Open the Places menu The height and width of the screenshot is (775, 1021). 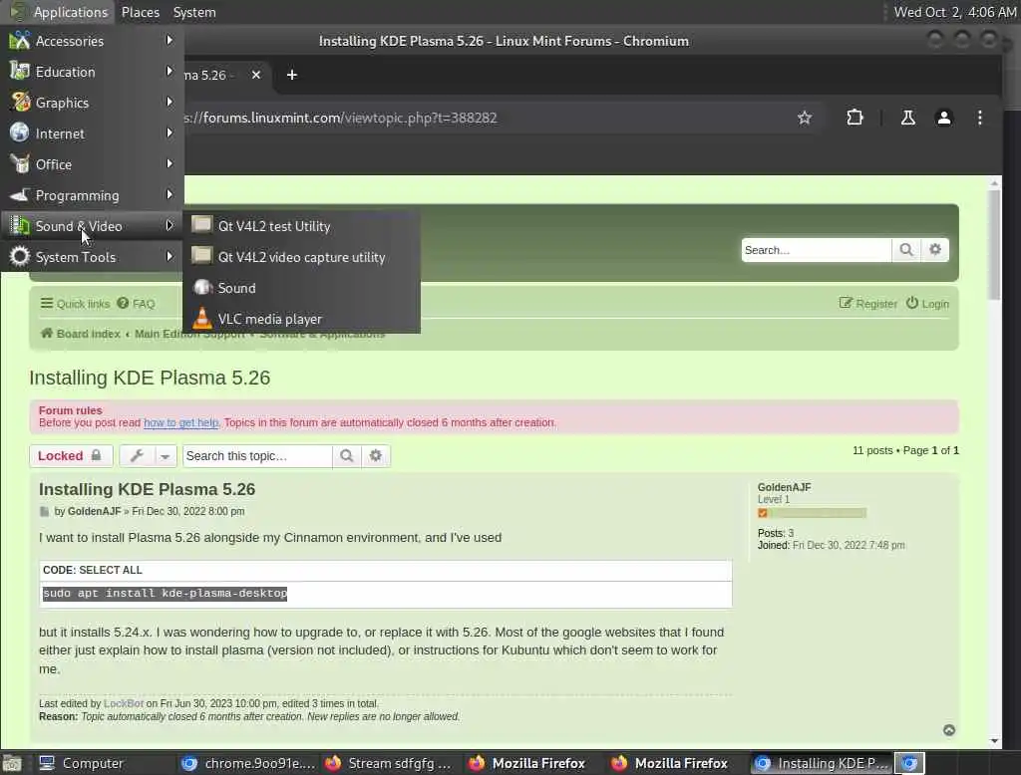coord(140,12)
